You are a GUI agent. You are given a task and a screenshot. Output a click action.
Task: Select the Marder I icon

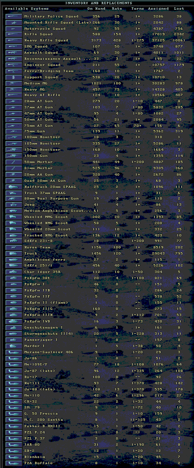tap(14, 346)
